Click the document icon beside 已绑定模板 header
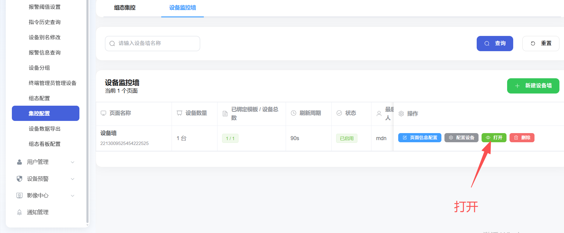 click(225, 114)
